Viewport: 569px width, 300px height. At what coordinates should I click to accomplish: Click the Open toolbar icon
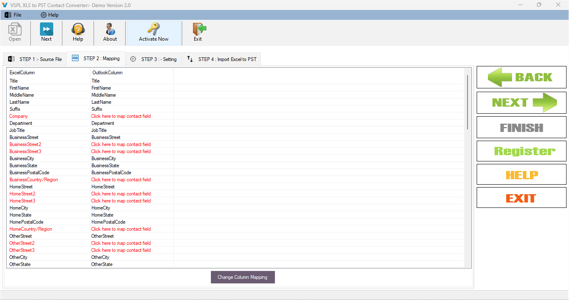pyautogui.click(x=15, y=32)
